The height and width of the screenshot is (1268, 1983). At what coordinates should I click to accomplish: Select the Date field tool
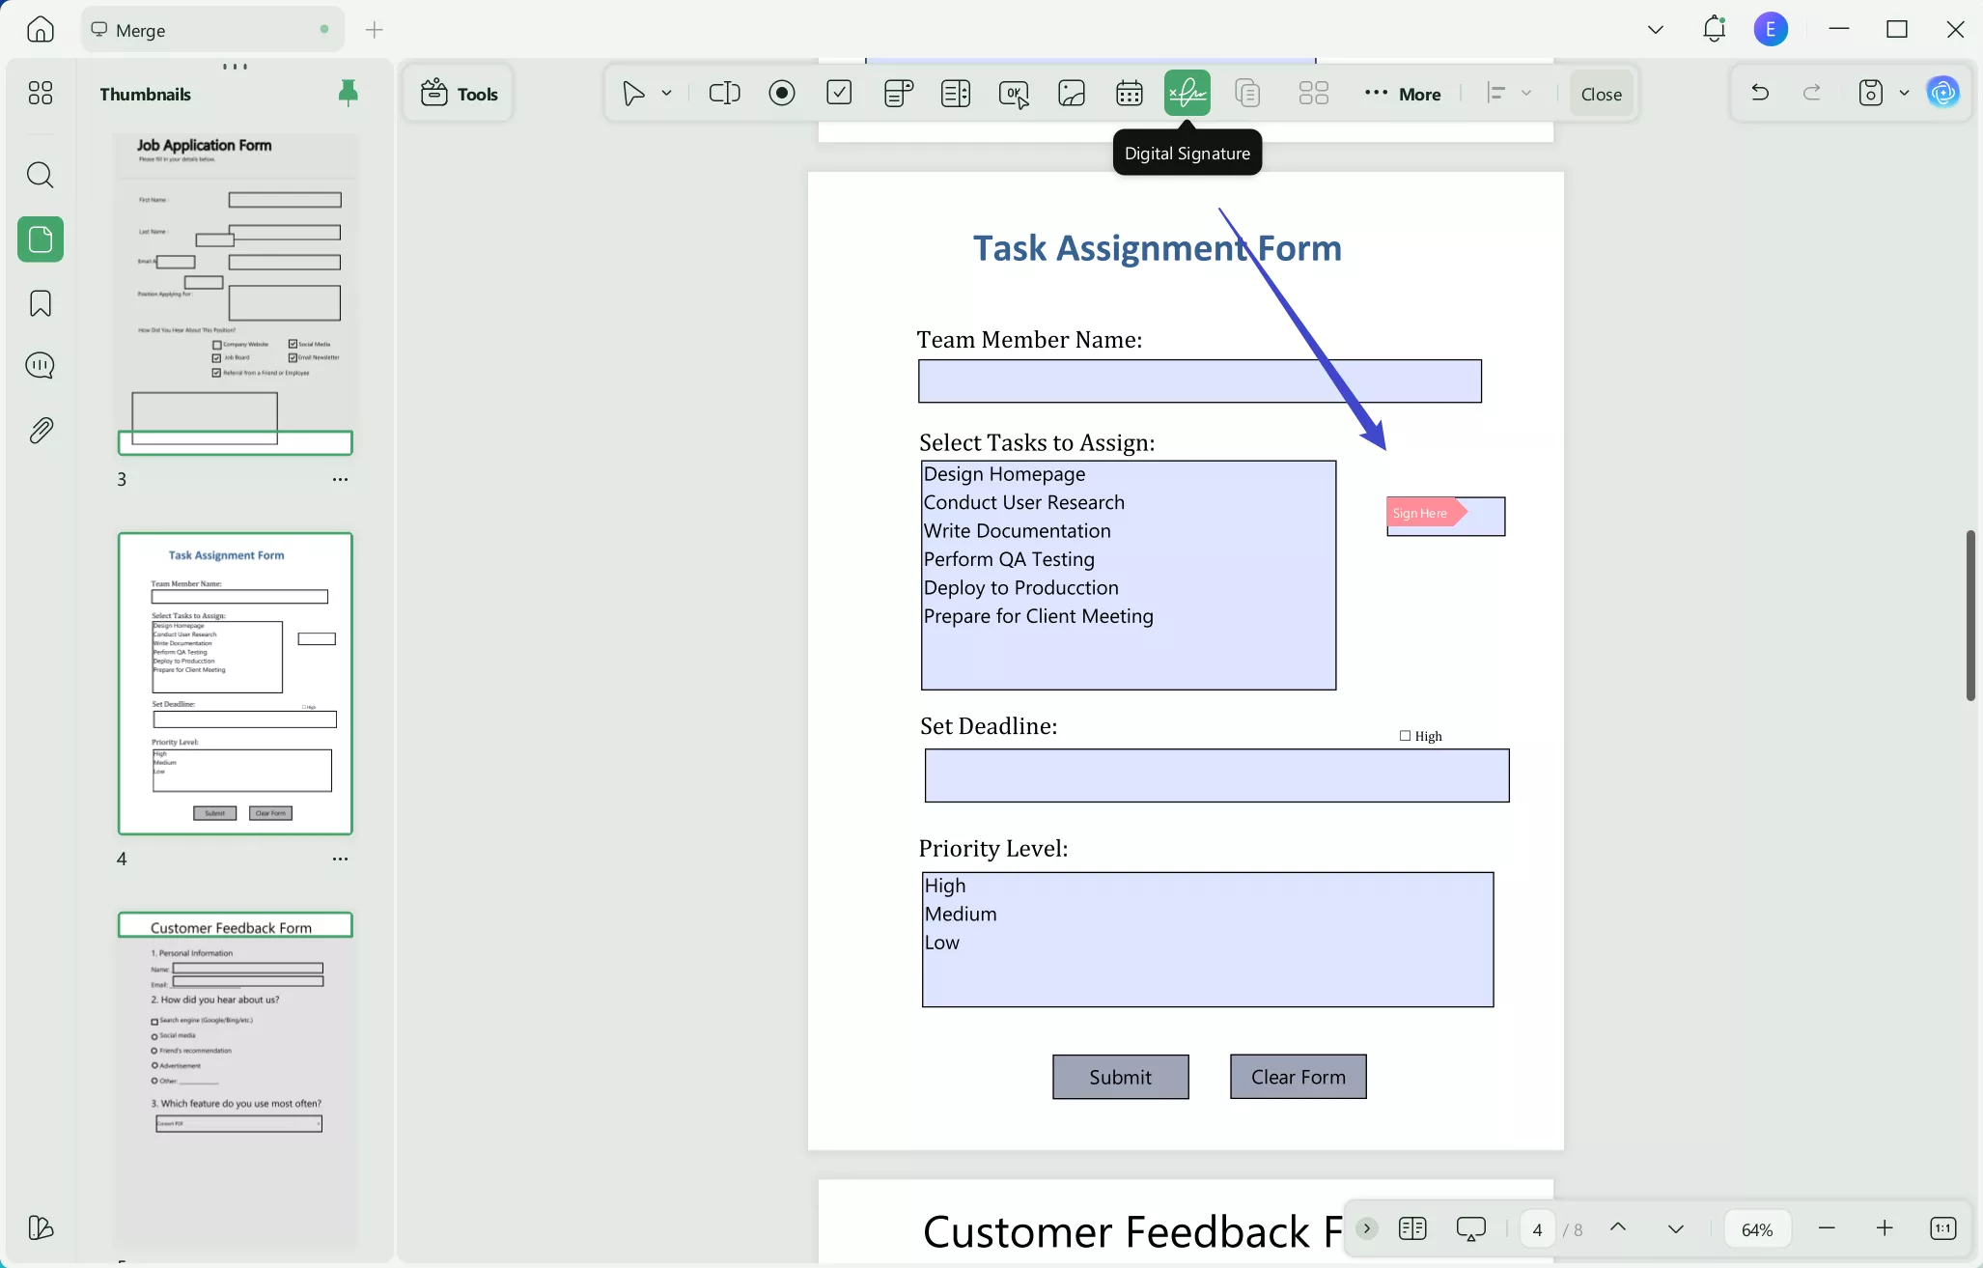pyautogui.click(x=1129, y=93)
